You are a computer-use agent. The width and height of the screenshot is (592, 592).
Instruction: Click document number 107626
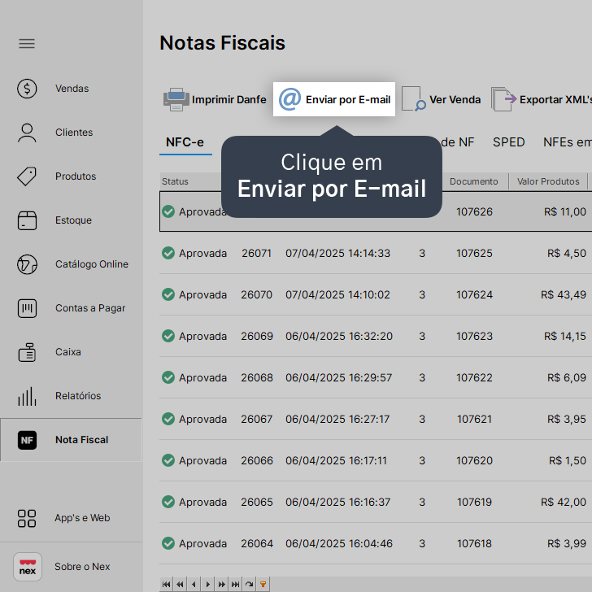click(x=474, y=211)
